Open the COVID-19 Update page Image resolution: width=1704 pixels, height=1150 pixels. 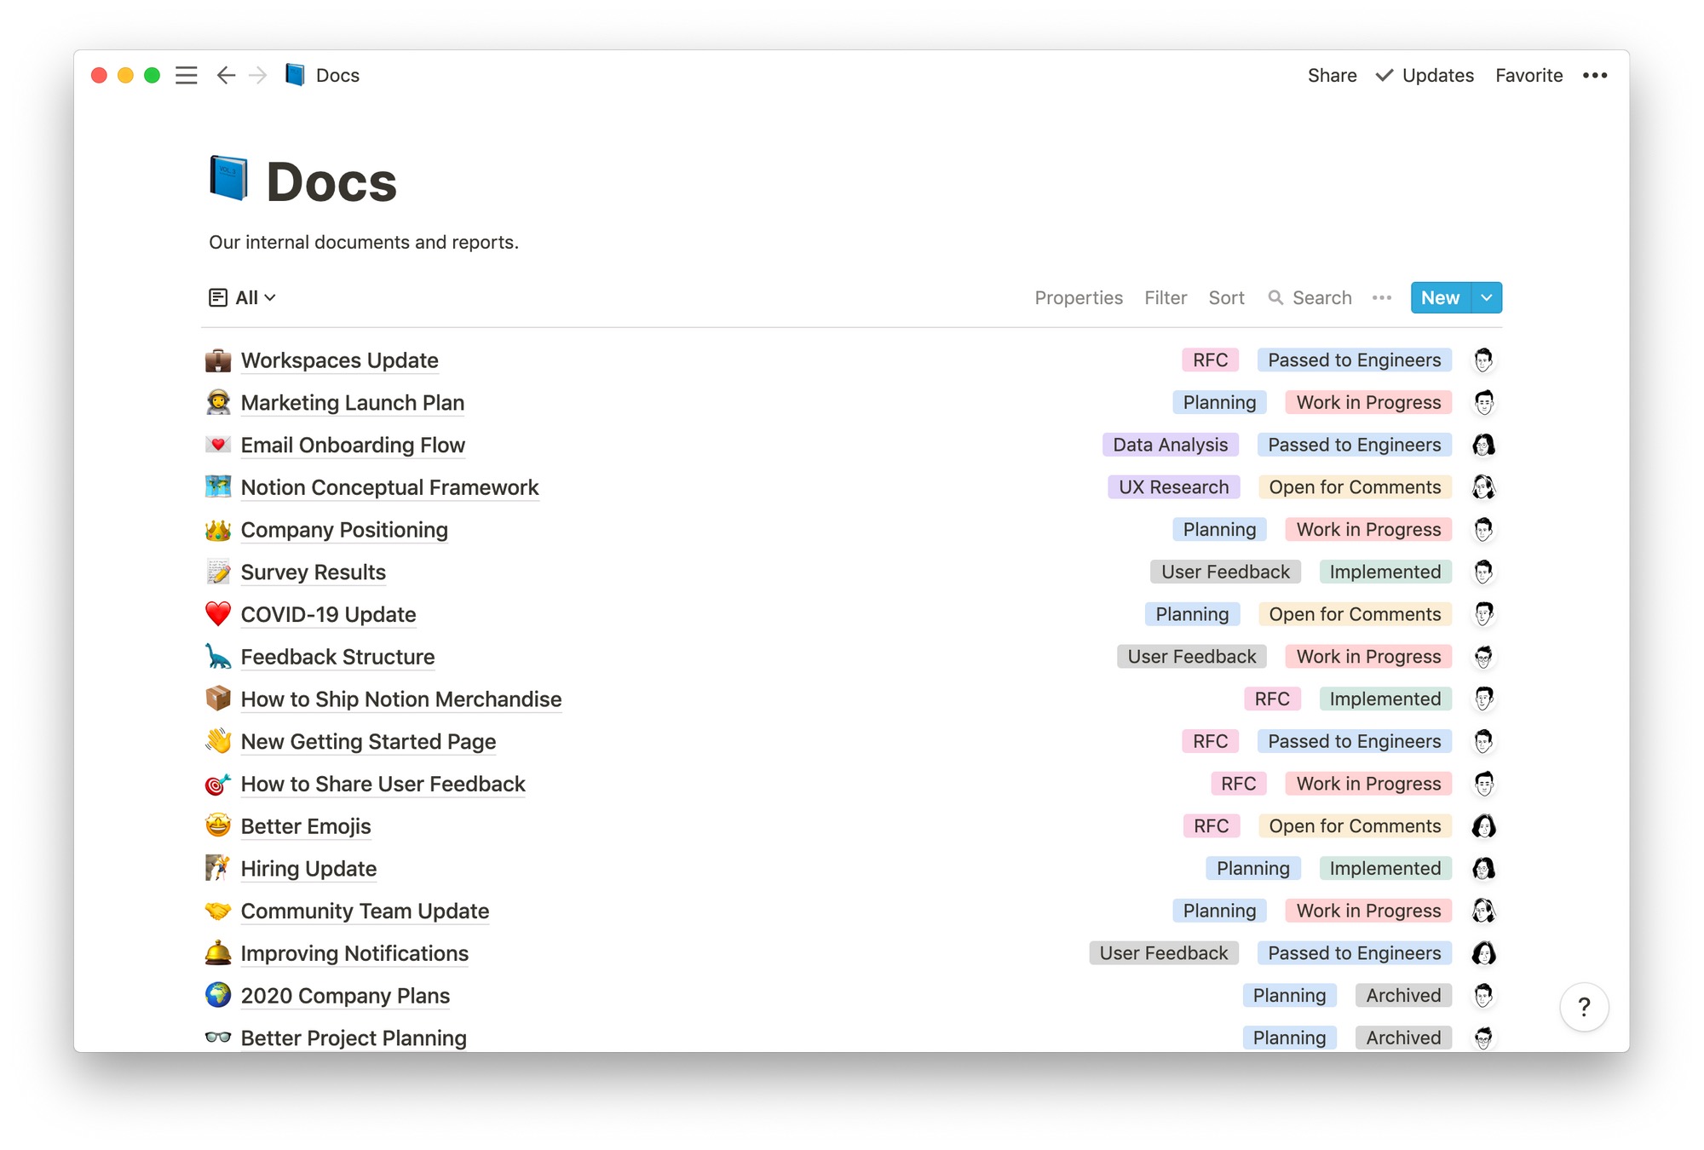328,614
